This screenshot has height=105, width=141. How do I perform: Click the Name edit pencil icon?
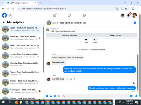click(x=95, y=39)
